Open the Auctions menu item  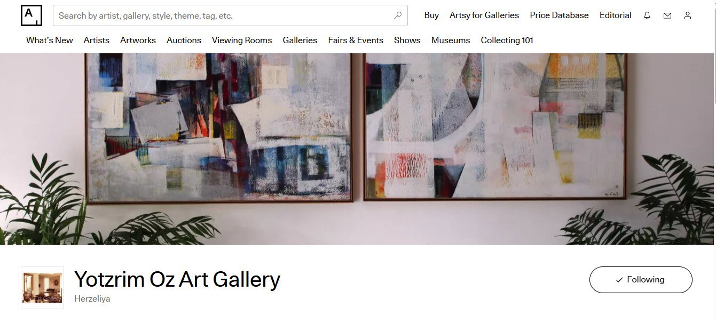184,40
